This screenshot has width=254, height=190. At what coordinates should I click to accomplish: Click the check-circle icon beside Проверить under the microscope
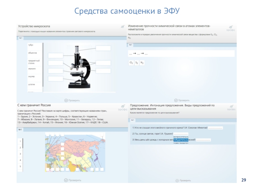point(66,100)
